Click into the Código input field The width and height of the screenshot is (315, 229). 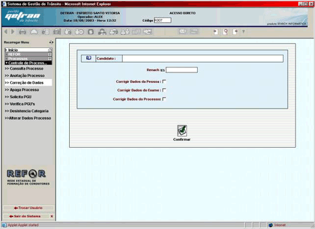163,21
